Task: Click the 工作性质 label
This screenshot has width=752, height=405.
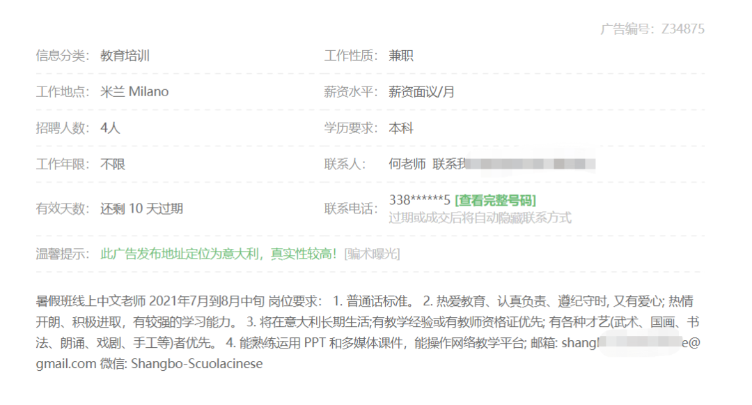Action: [x=351, y=56]
